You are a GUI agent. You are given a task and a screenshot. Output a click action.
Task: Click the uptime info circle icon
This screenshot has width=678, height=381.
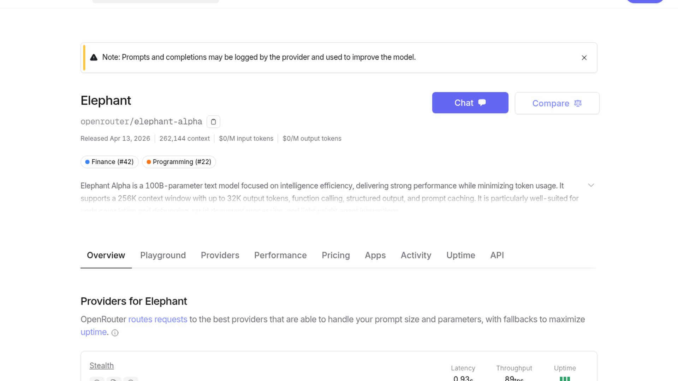coord(115,333)
